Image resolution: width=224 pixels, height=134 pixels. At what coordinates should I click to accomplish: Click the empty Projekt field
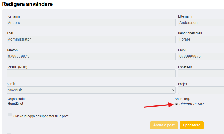(x=201, y=90)
